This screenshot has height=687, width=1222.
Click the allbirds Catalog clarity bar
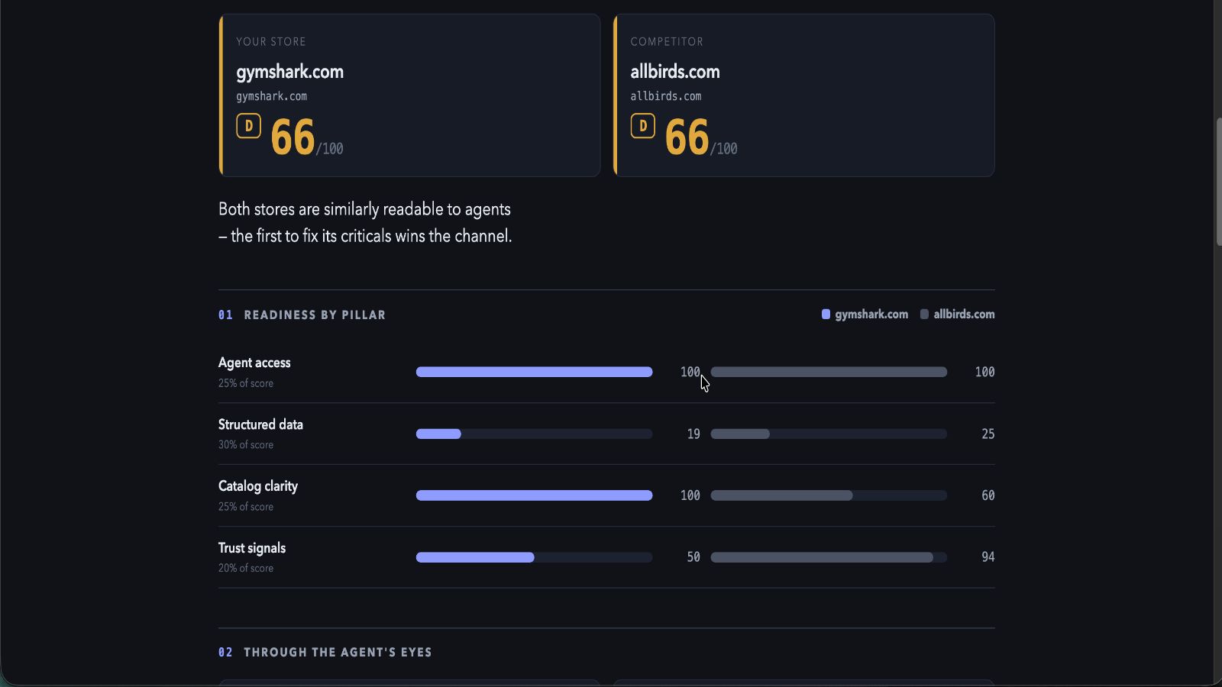pos(829,495)
